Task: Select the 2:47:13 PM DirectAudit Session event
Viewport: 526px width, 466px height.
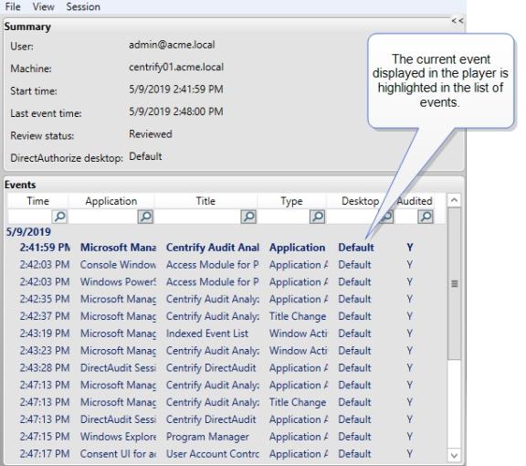Action: click(x=226, y=419)
